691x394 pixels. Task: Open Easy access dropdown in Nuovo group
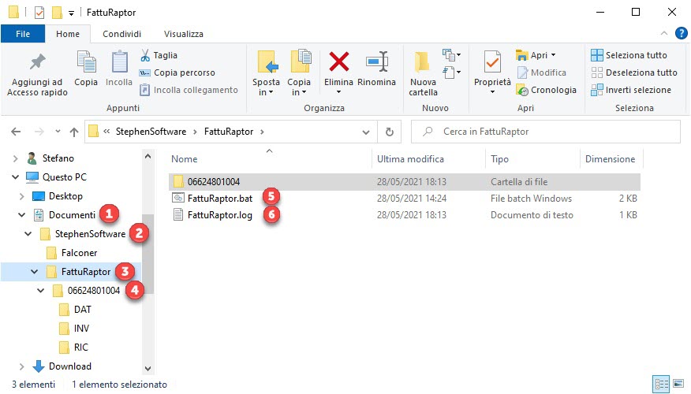(452, 72)
